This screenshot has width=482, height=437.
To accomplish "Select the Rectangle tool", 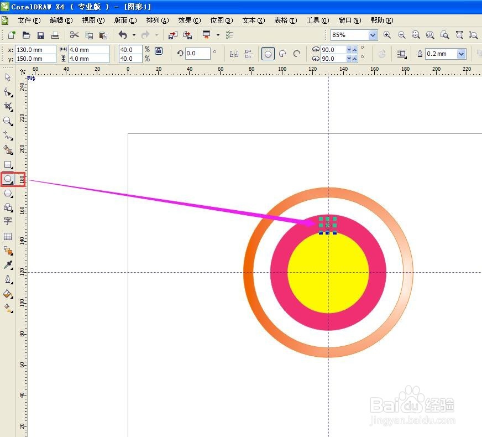I will point(8,164).
